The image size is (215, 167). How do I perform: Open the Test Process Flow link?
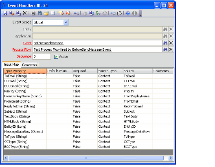pos(72,49)
